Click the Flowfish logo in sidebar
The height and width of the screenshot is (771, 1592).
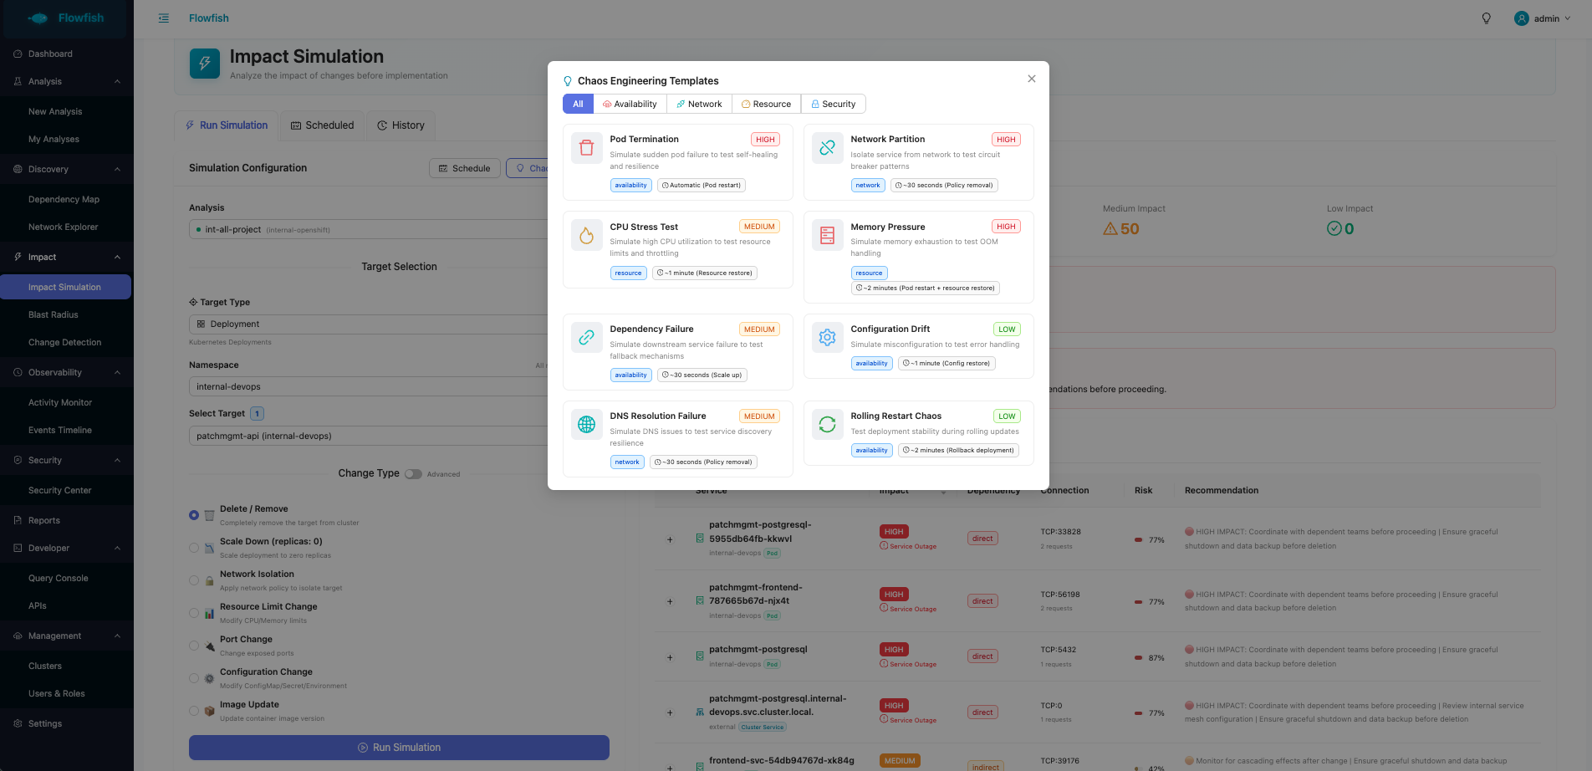pyautogui.click(x=65, y=18)
